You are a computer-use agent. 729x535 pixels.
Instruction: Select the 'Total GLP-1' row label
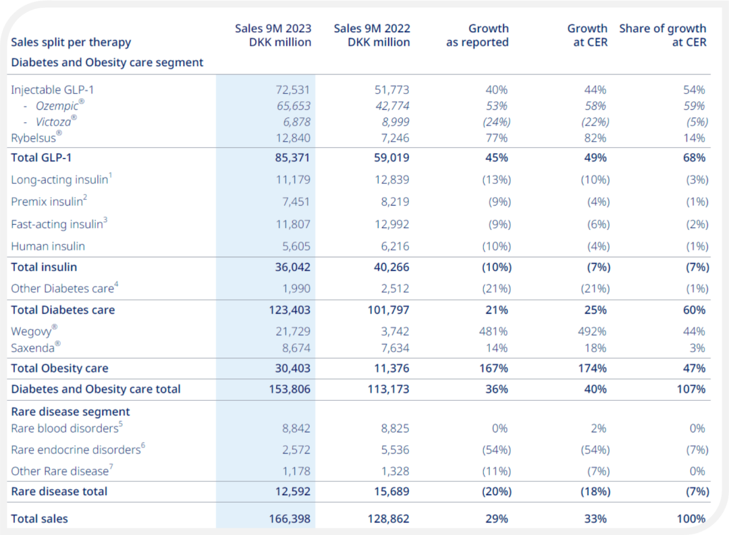point(41,158)
